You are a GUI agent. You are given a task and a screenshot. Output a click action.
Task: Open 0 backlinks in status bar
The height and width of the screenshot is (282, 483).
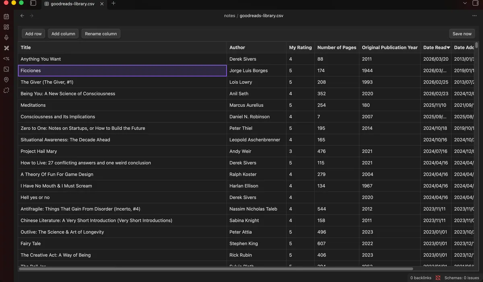coord(421,278)
